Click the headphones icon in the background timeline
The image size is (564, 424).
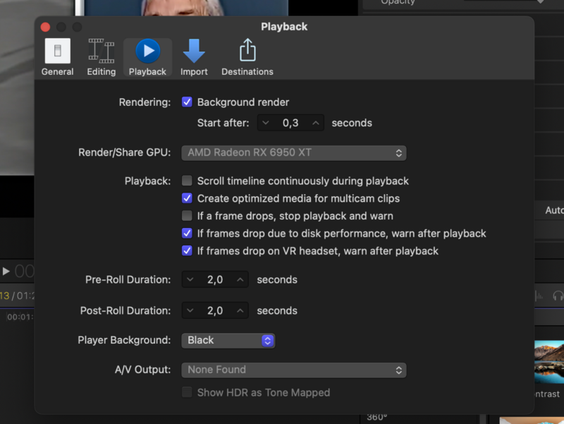(x=558, y=296)
